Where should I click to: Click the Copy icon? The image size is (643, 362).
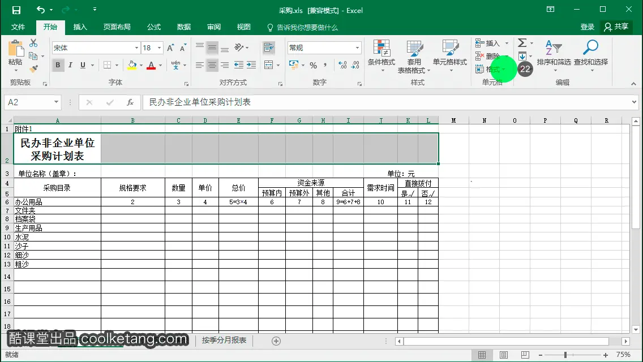coord(33,56)
